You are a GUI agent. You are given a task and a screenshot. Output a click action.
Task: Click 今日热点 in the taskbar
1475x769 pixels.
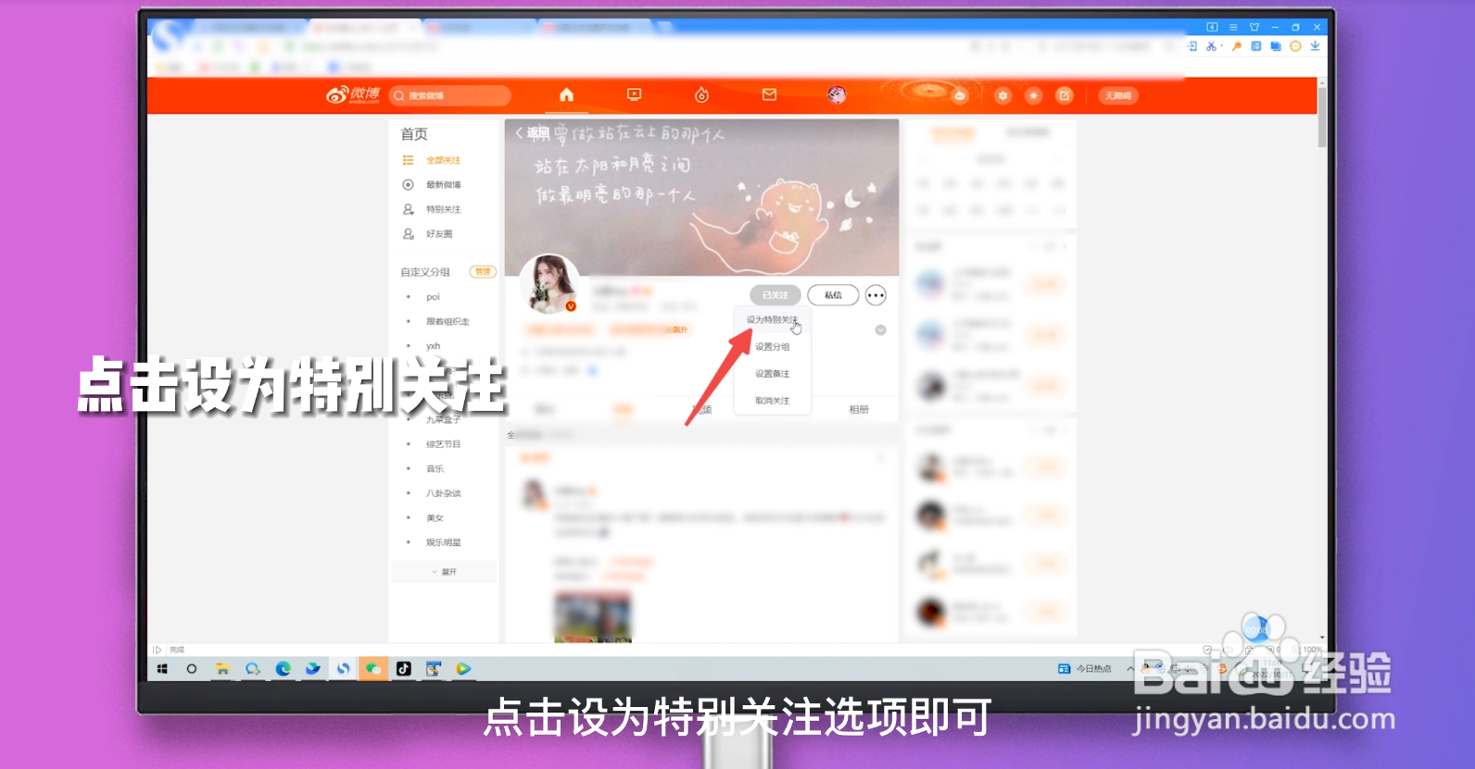pyautogui.click(x=1085, y=669)
